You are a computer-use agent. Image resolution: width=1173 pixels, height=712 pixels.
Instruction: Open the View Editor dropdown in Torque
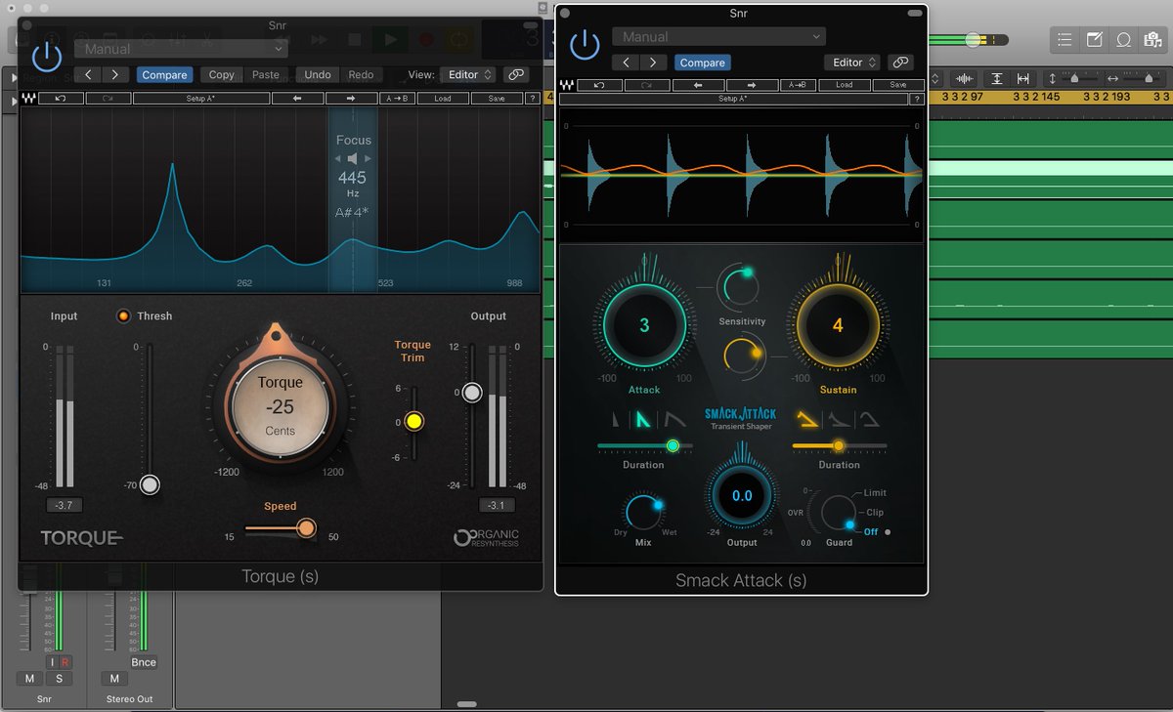click(468, 75)
